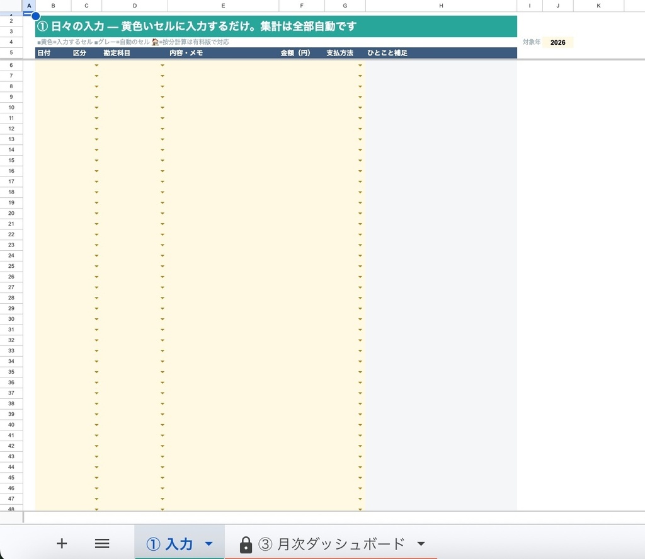Open the ① 入力 tab options arrow
The width and height of the screenshot is (645, 559).
(x=209, y=544)
